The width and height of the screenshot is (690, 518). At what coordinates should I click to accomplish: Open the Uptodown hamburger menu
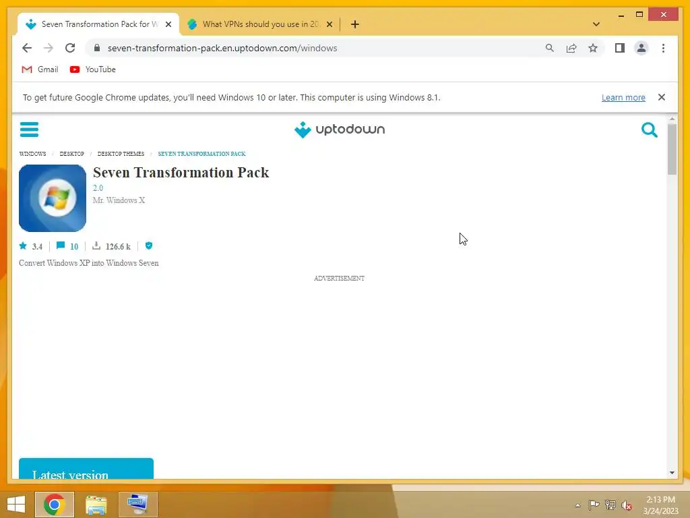(29, 129)
